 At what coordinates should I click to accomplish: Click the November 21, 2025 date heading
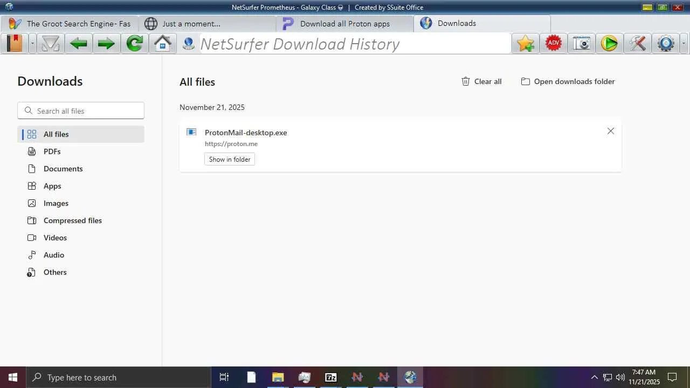[212, 107]
